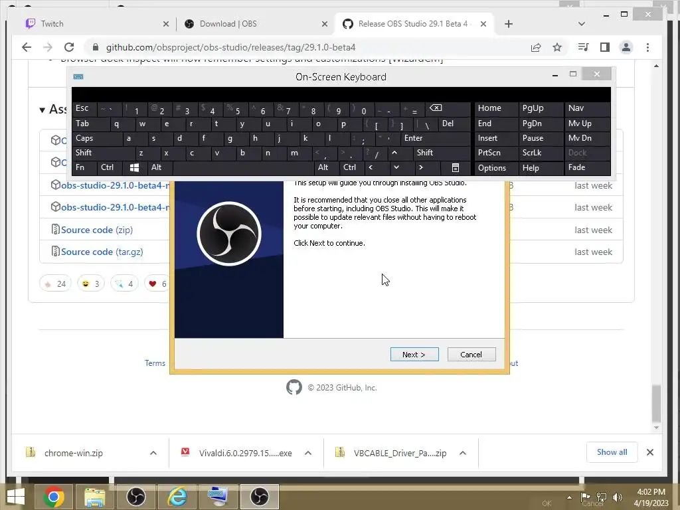The height and width of the screenshot is (510, 680).
Task: Open Internet Explorer from taskbar
Action: [177, 497]
